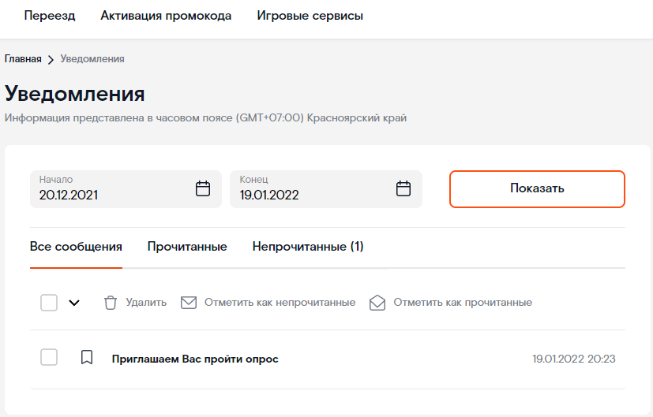
Task: Click the open envelope read icon
Action: (x=377, y=303)
